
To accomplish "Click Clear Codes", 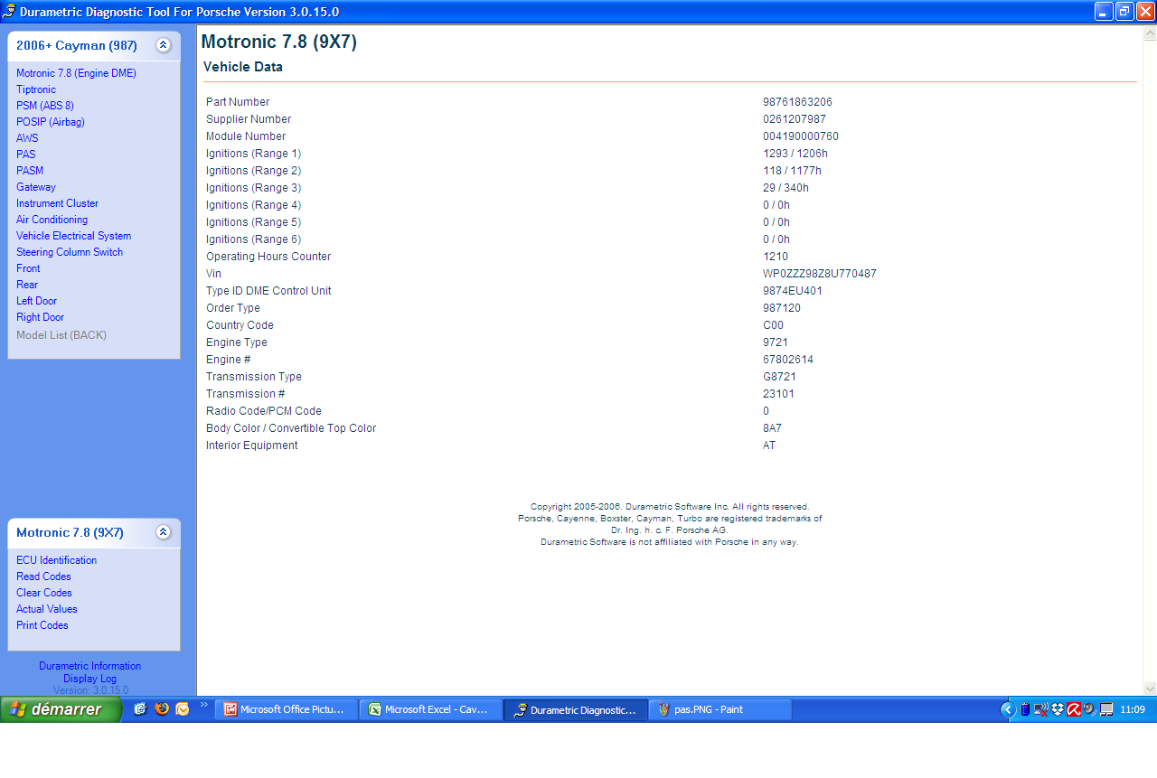I will pyautogui.click(x=44, y=593).
